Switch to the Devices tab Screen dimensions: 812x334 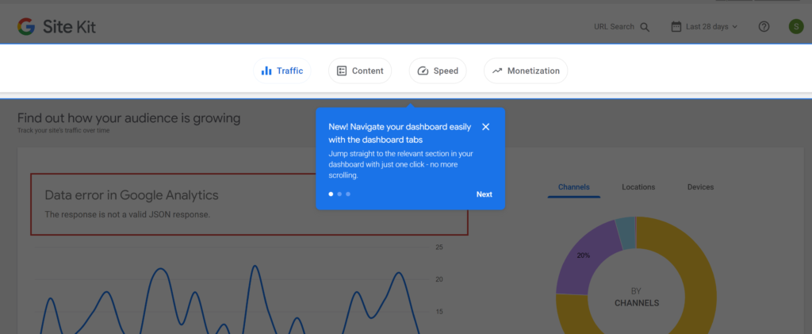[701, 187]
